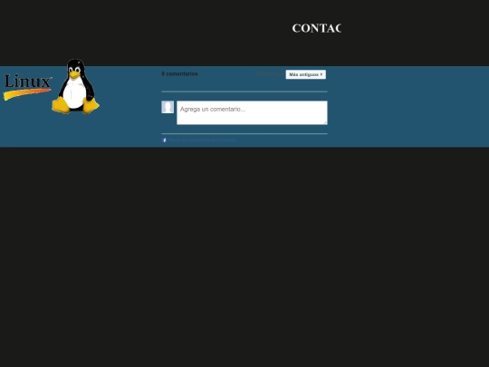The height and width of the screenshot is (367, 489).
Task: Click the user avatar placeholder beside comment box
Action: click(x=168, y=107)
